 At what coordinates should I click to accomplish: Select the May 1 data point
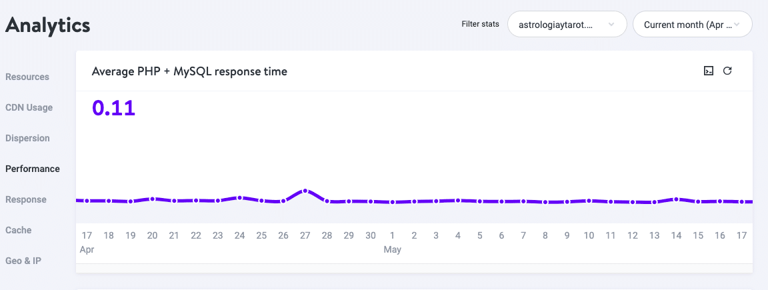393,201
